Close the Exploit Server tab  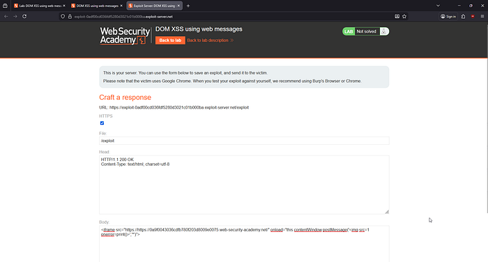click(178, 6)
